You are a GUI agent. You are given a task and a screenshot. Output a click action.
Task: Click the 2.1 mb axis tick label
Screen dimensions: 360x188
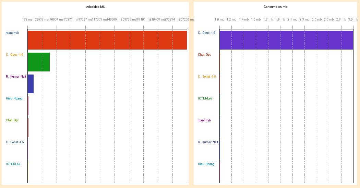[x=292, y=19]
